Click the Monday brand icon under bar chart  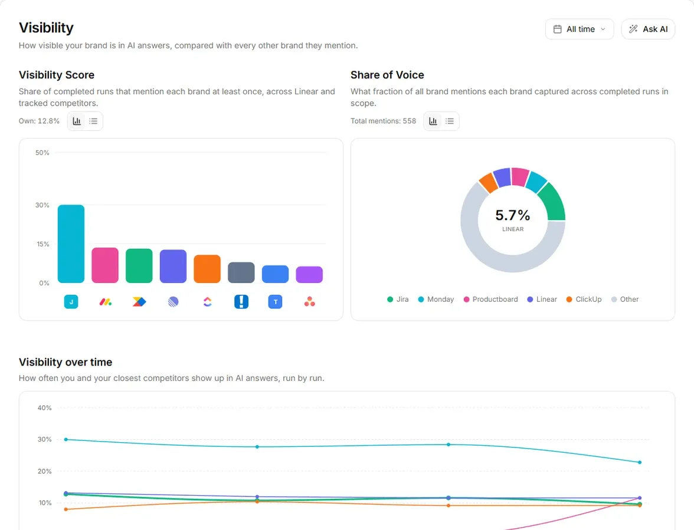click(x=105, y=302)
